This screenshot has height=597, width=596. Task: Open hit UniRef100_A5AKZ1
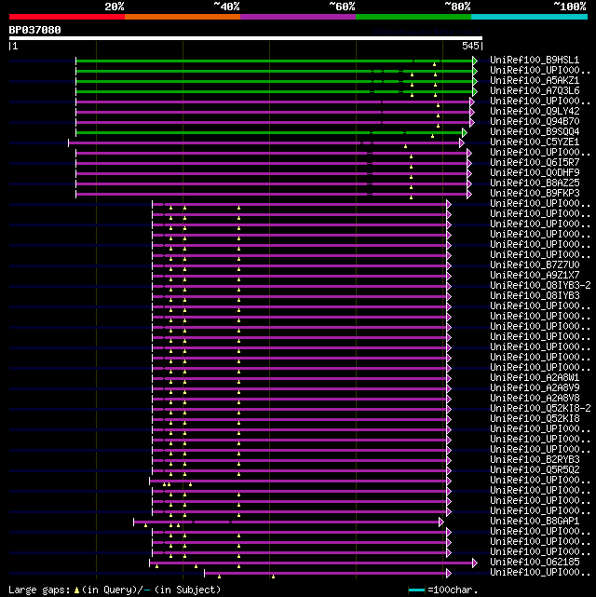[535, 80]
